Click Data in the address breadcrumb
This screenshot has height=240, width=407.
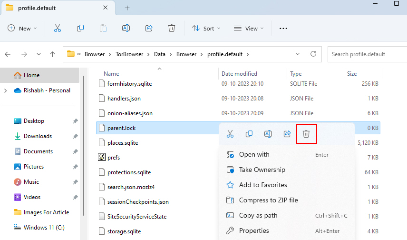(x=160, y=54)
